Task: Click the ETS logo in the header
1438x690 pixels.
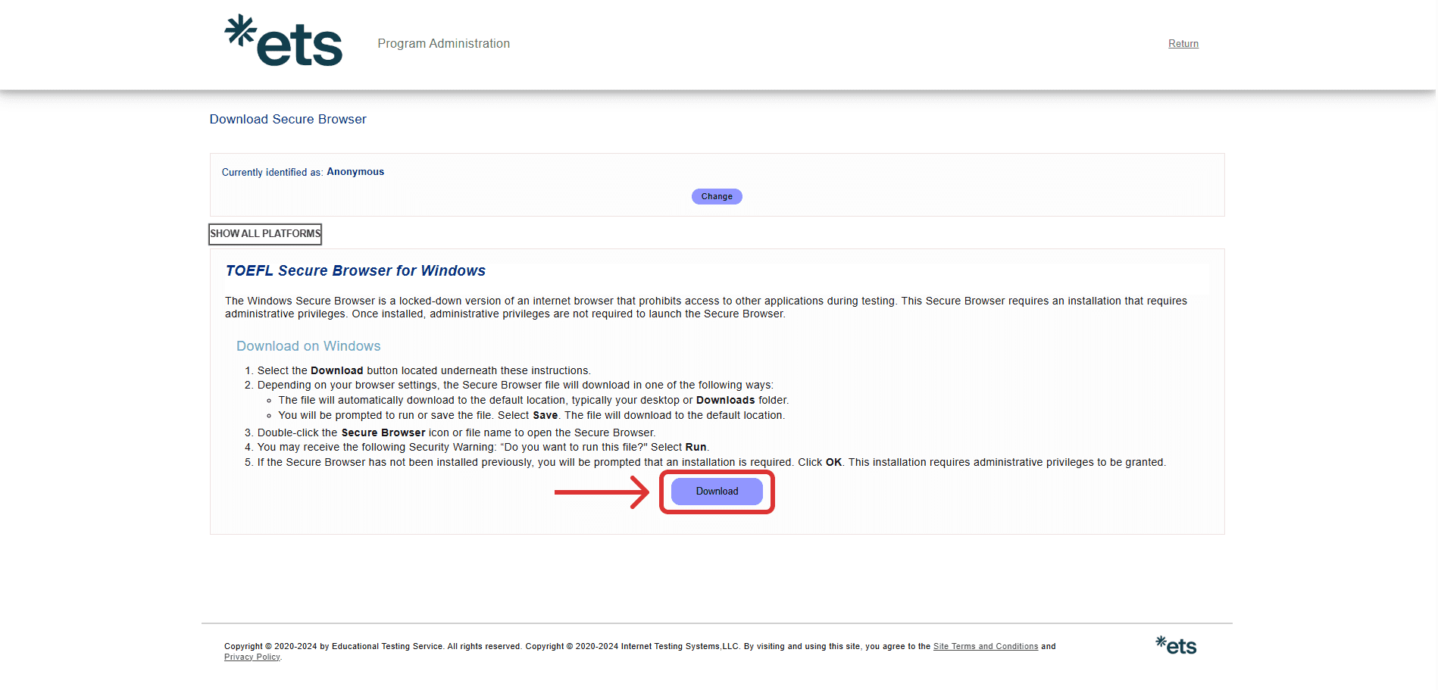Action: click(x=284, y=42)
